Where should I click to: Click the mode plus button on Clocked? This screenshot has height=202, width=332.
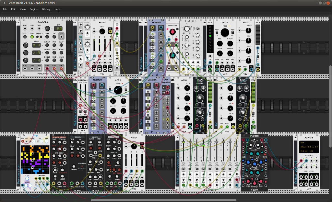click(x=41, y=37)
